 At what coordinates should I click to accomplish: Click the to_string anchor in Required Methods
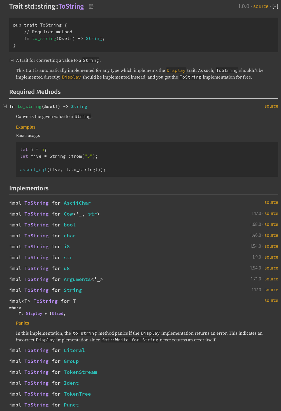coord(29,107)
